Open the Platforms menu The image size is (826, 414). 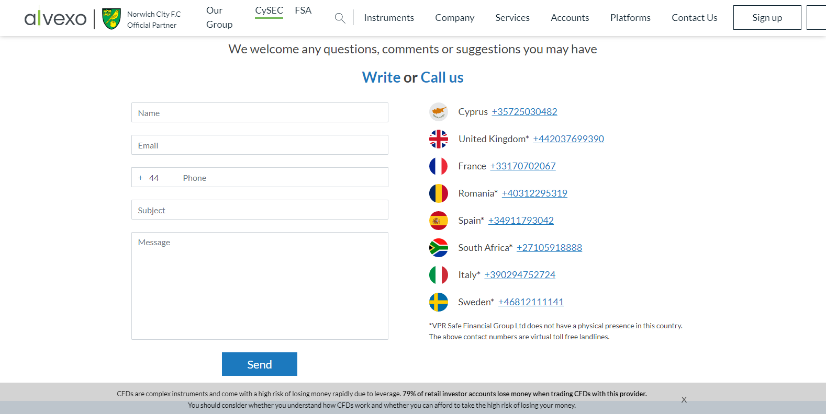pyautogui.click(x=630, y=18)
